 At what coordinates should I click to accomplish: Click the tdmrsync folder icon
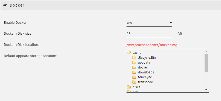click(134, 77)
